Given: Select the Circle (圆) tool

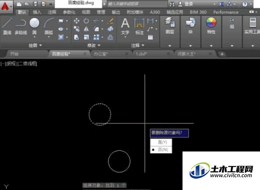Looking at the screenshot, I should pyautogui.click(x=34, y=26).
